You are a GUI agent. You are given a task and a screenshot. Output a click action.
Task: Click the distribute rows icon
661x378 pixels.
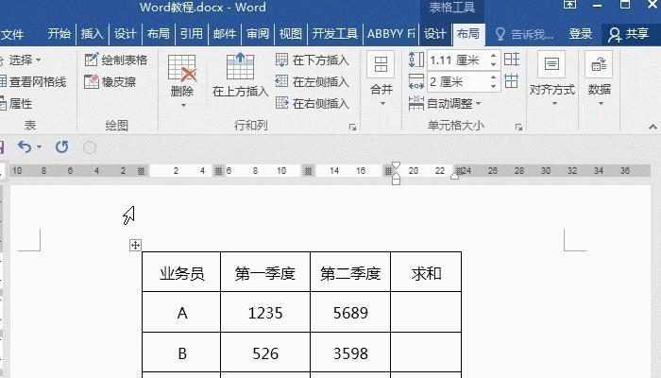[x=512, y=59]
